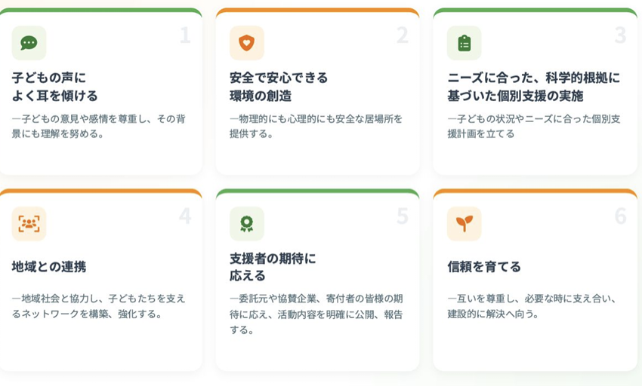Click the description about 安全な居場所を提供する
This screenshot has height=386, width=642.
316,126
